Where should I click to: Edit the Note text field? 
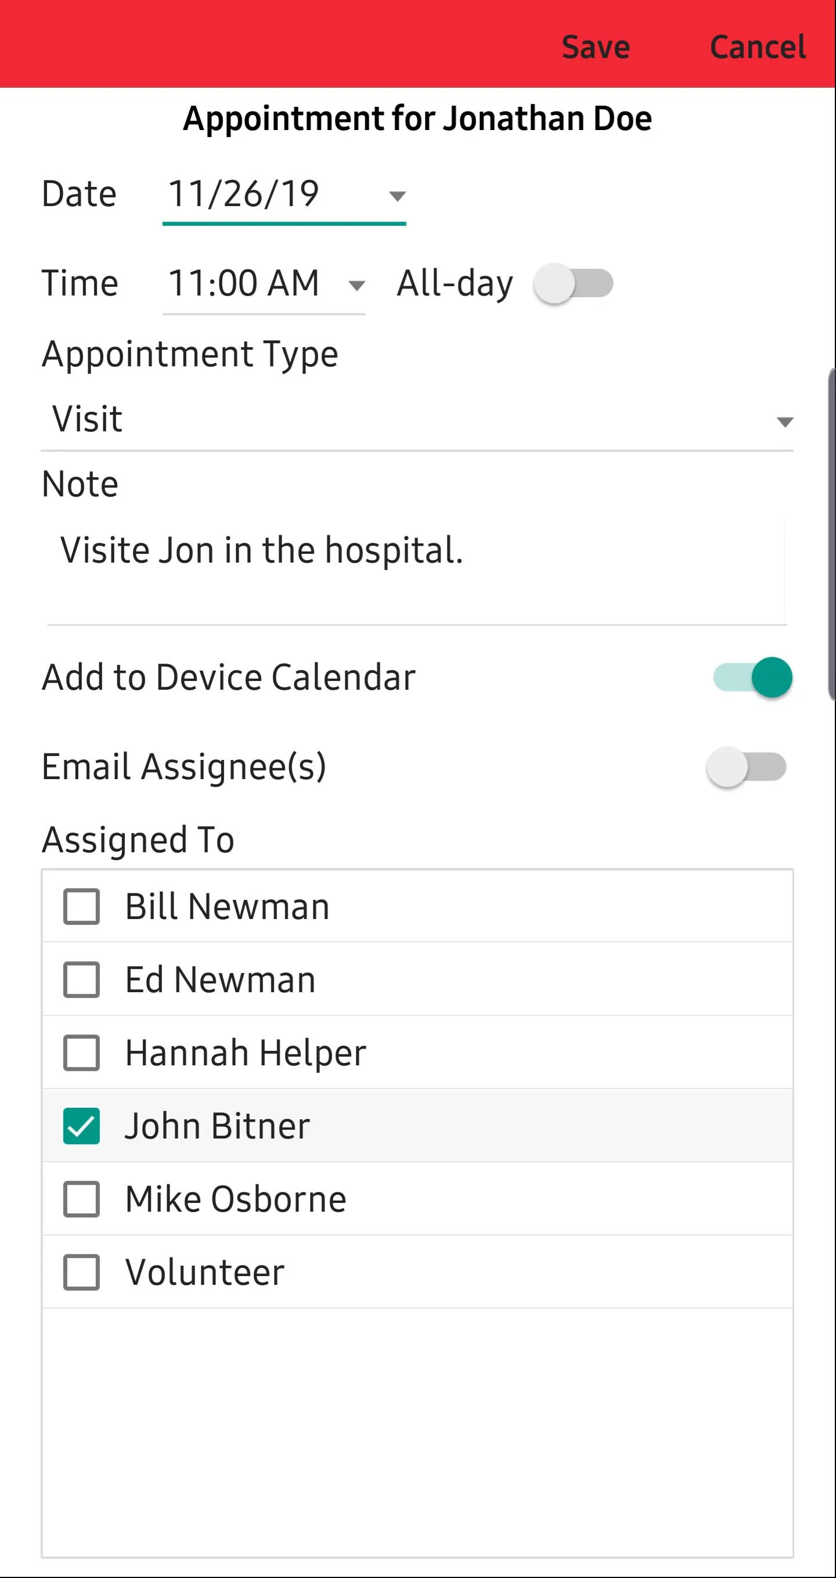coord(417,572)
